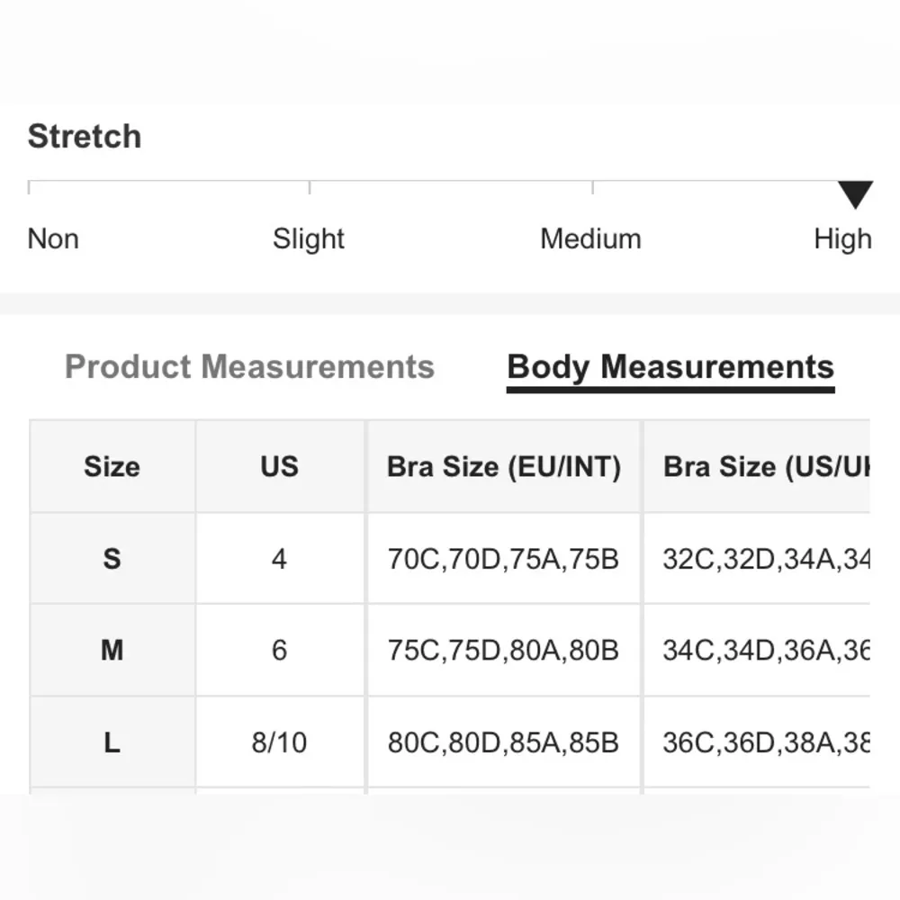This screenshot has width=900, height=900.
Task: Click the Stretch heading
Action: coord(85,137)
